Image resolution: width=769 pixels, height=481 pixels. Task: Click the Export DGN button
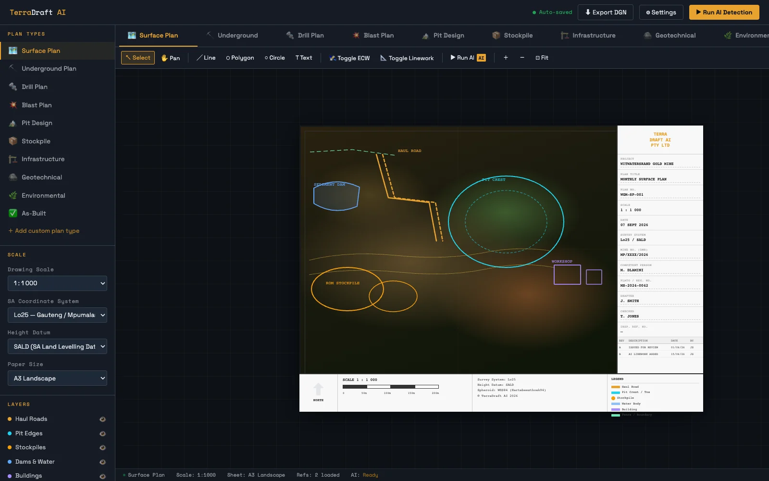click(606, 13)
